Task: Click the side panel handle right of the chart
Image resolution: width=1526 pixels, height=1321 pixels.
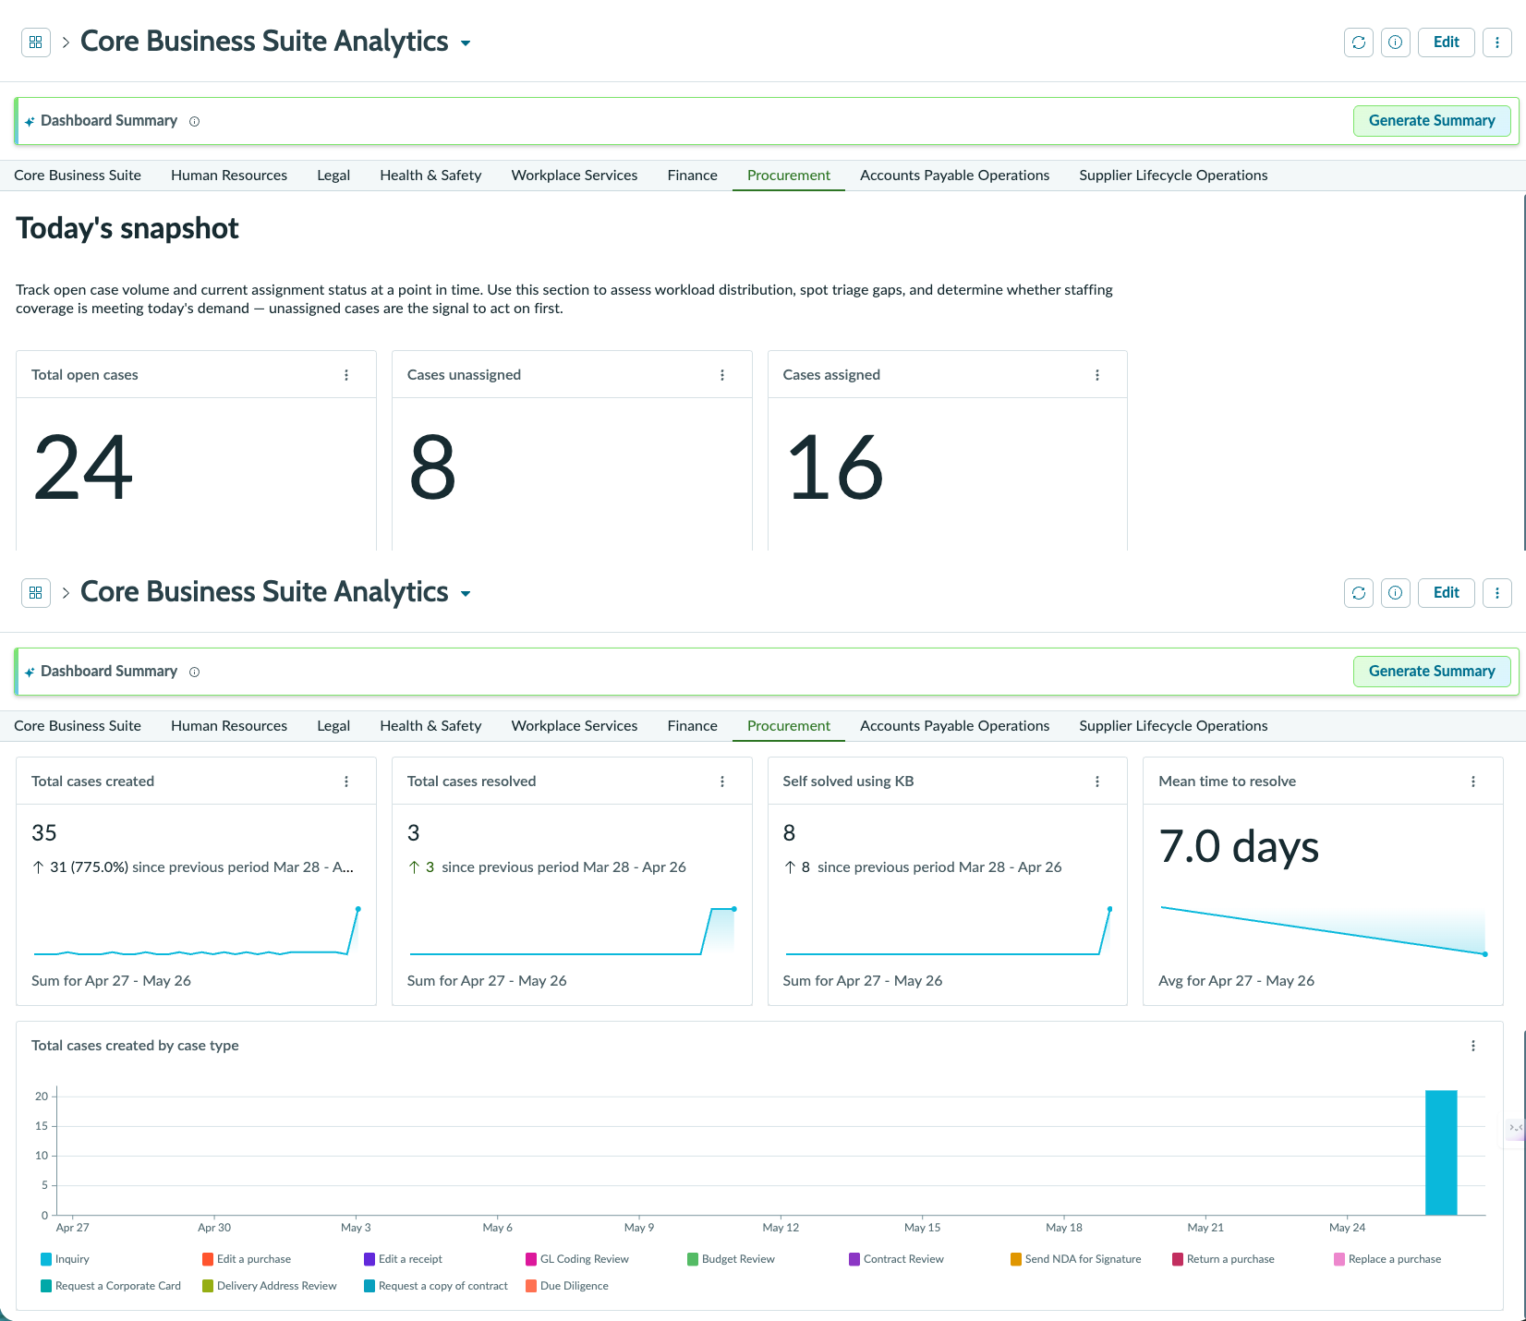Action: point(1515,1128)
